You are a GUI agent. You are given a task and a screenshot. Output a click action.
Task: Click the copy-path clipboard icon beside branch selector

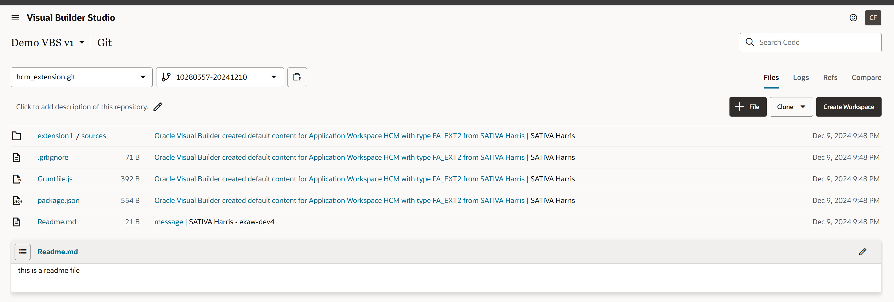point(297,77)
